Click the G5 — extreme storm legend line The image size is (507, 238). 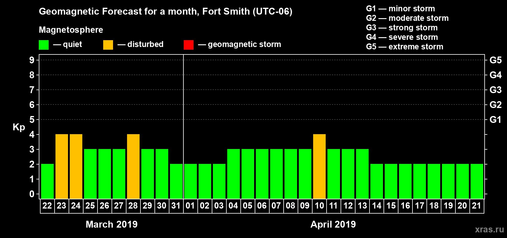click(405, 47)
